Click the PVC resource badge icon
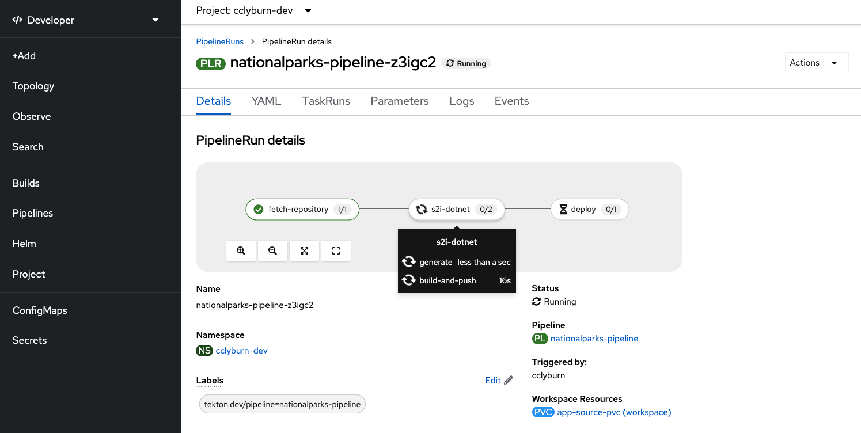 tap(543, 412)
